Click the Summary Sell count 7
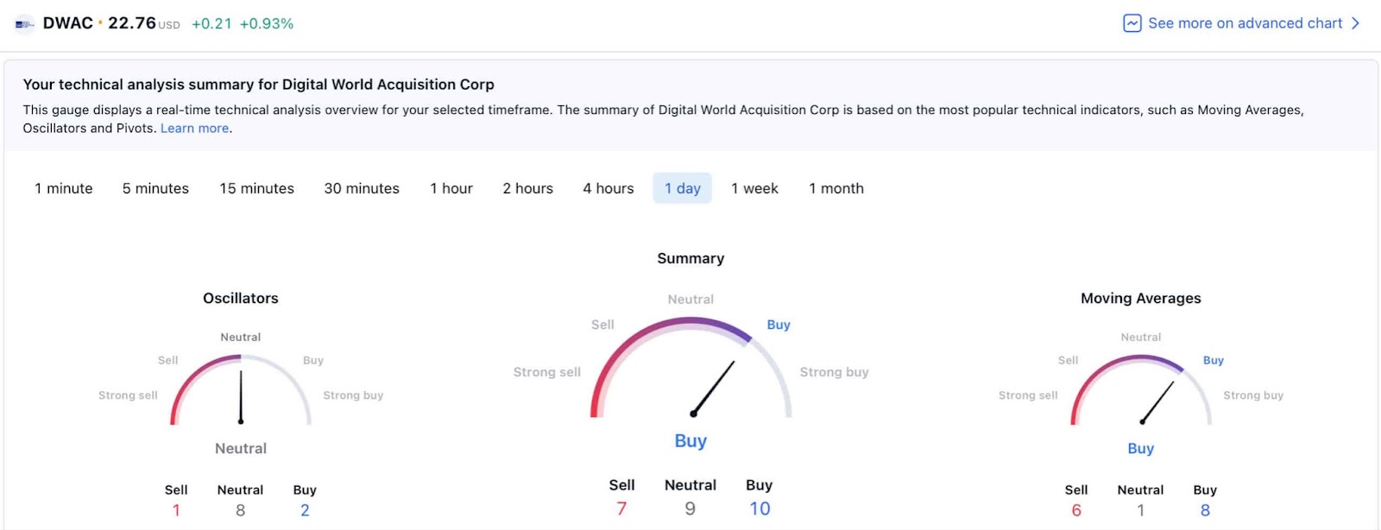The image size is (1381, 530). (621, 509)
